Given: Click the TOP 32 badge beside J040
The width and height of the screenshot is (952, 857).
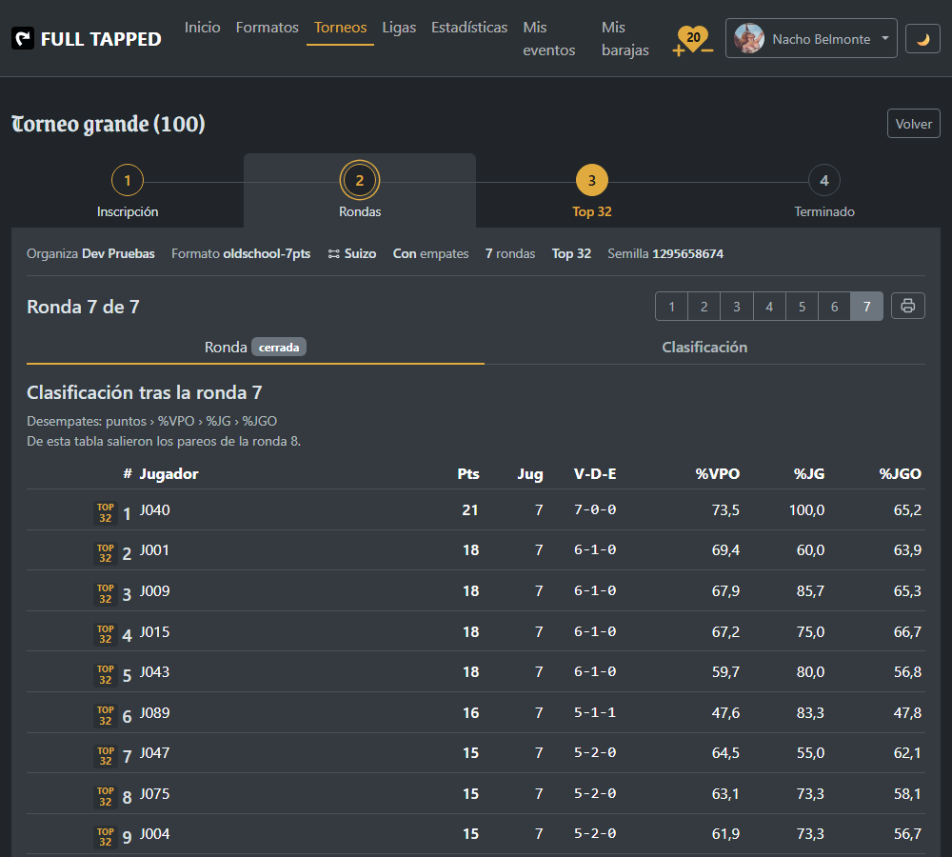Looking at the screenshot, I should point(105,512).
